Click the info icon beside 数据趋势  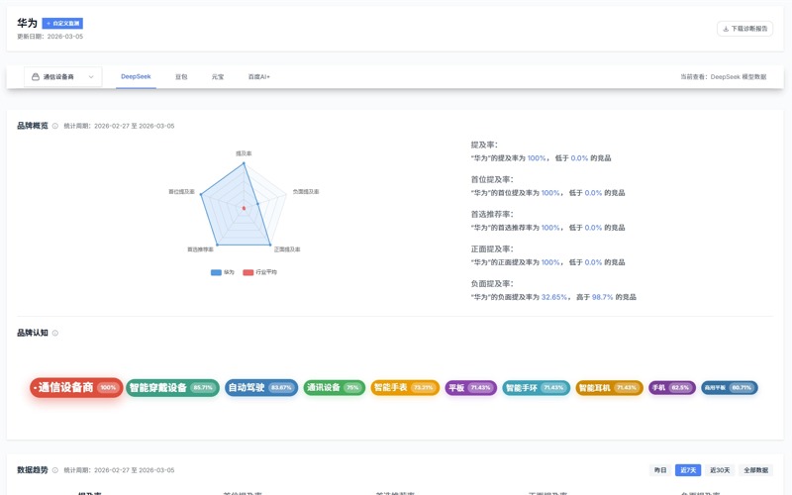(x=54, y=470)
